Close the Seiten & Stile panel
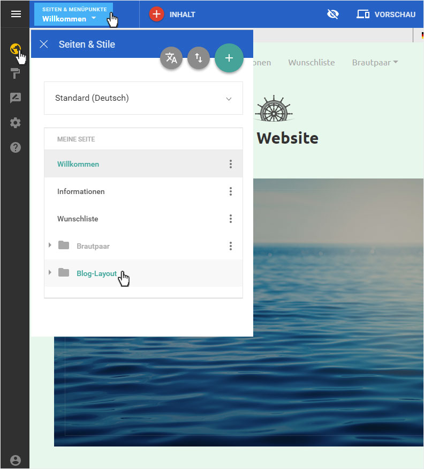Viewport: 424px width, 469px height. pyautogui.click(x=43, y=44)
